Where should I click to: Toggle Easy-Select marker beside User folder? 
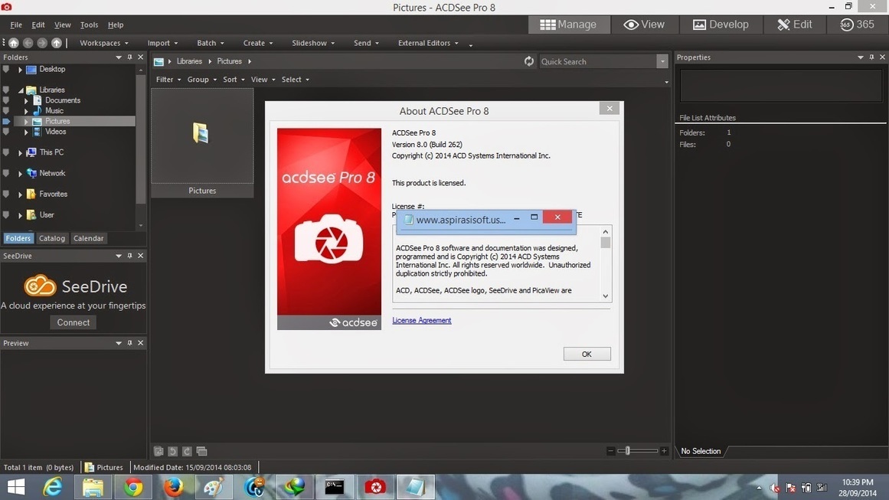5,215
